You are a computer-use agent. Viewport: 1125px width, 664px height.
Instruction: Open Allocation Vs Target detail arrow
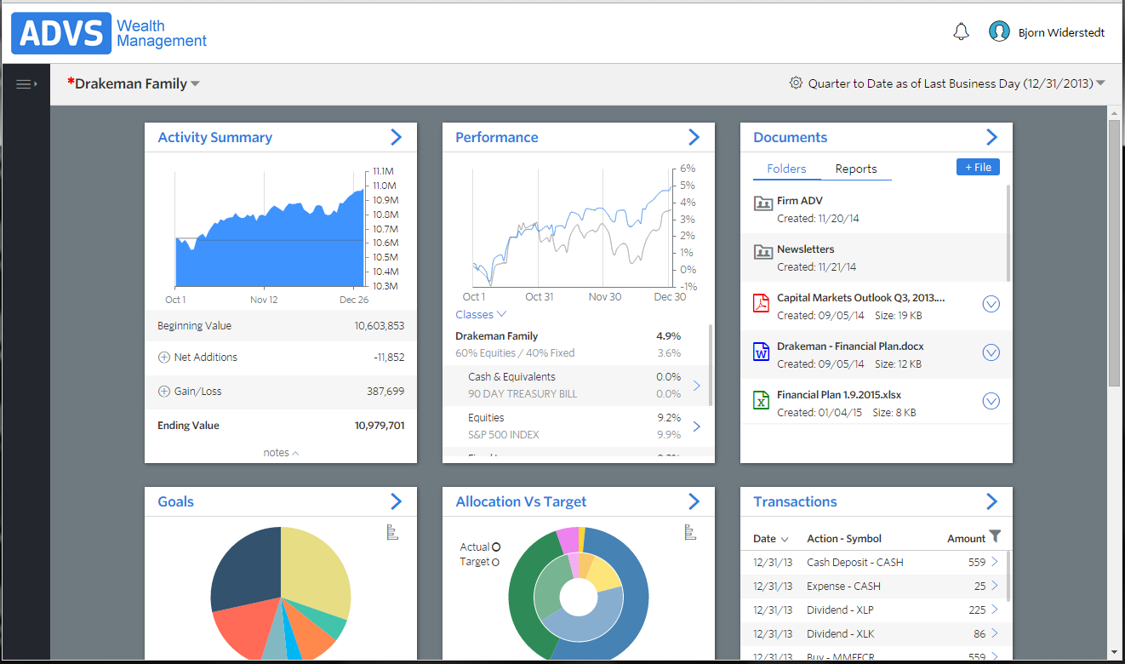pyautogui.click(x=694, y=501)
